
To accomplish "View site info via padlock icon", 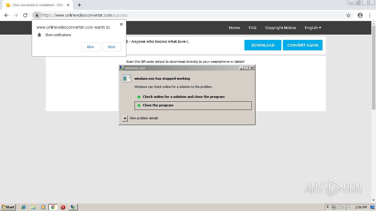I will [37, 15].
